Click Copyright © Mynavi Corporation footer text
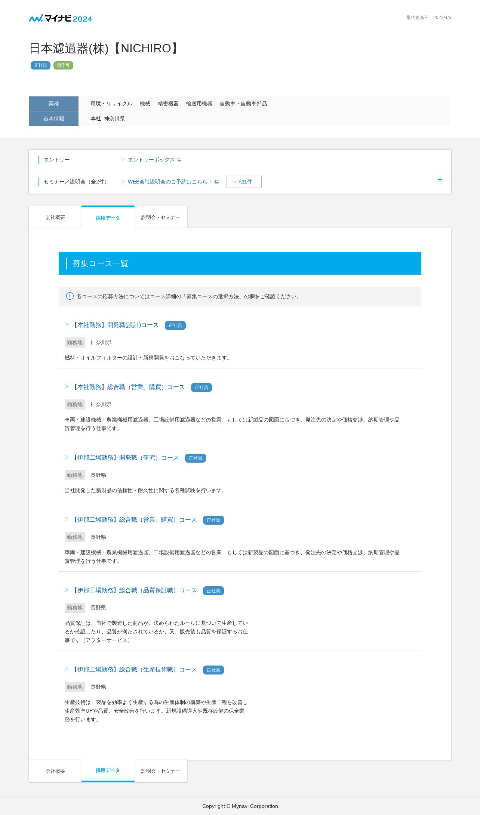The image size is (480, 815). (240, 806)
